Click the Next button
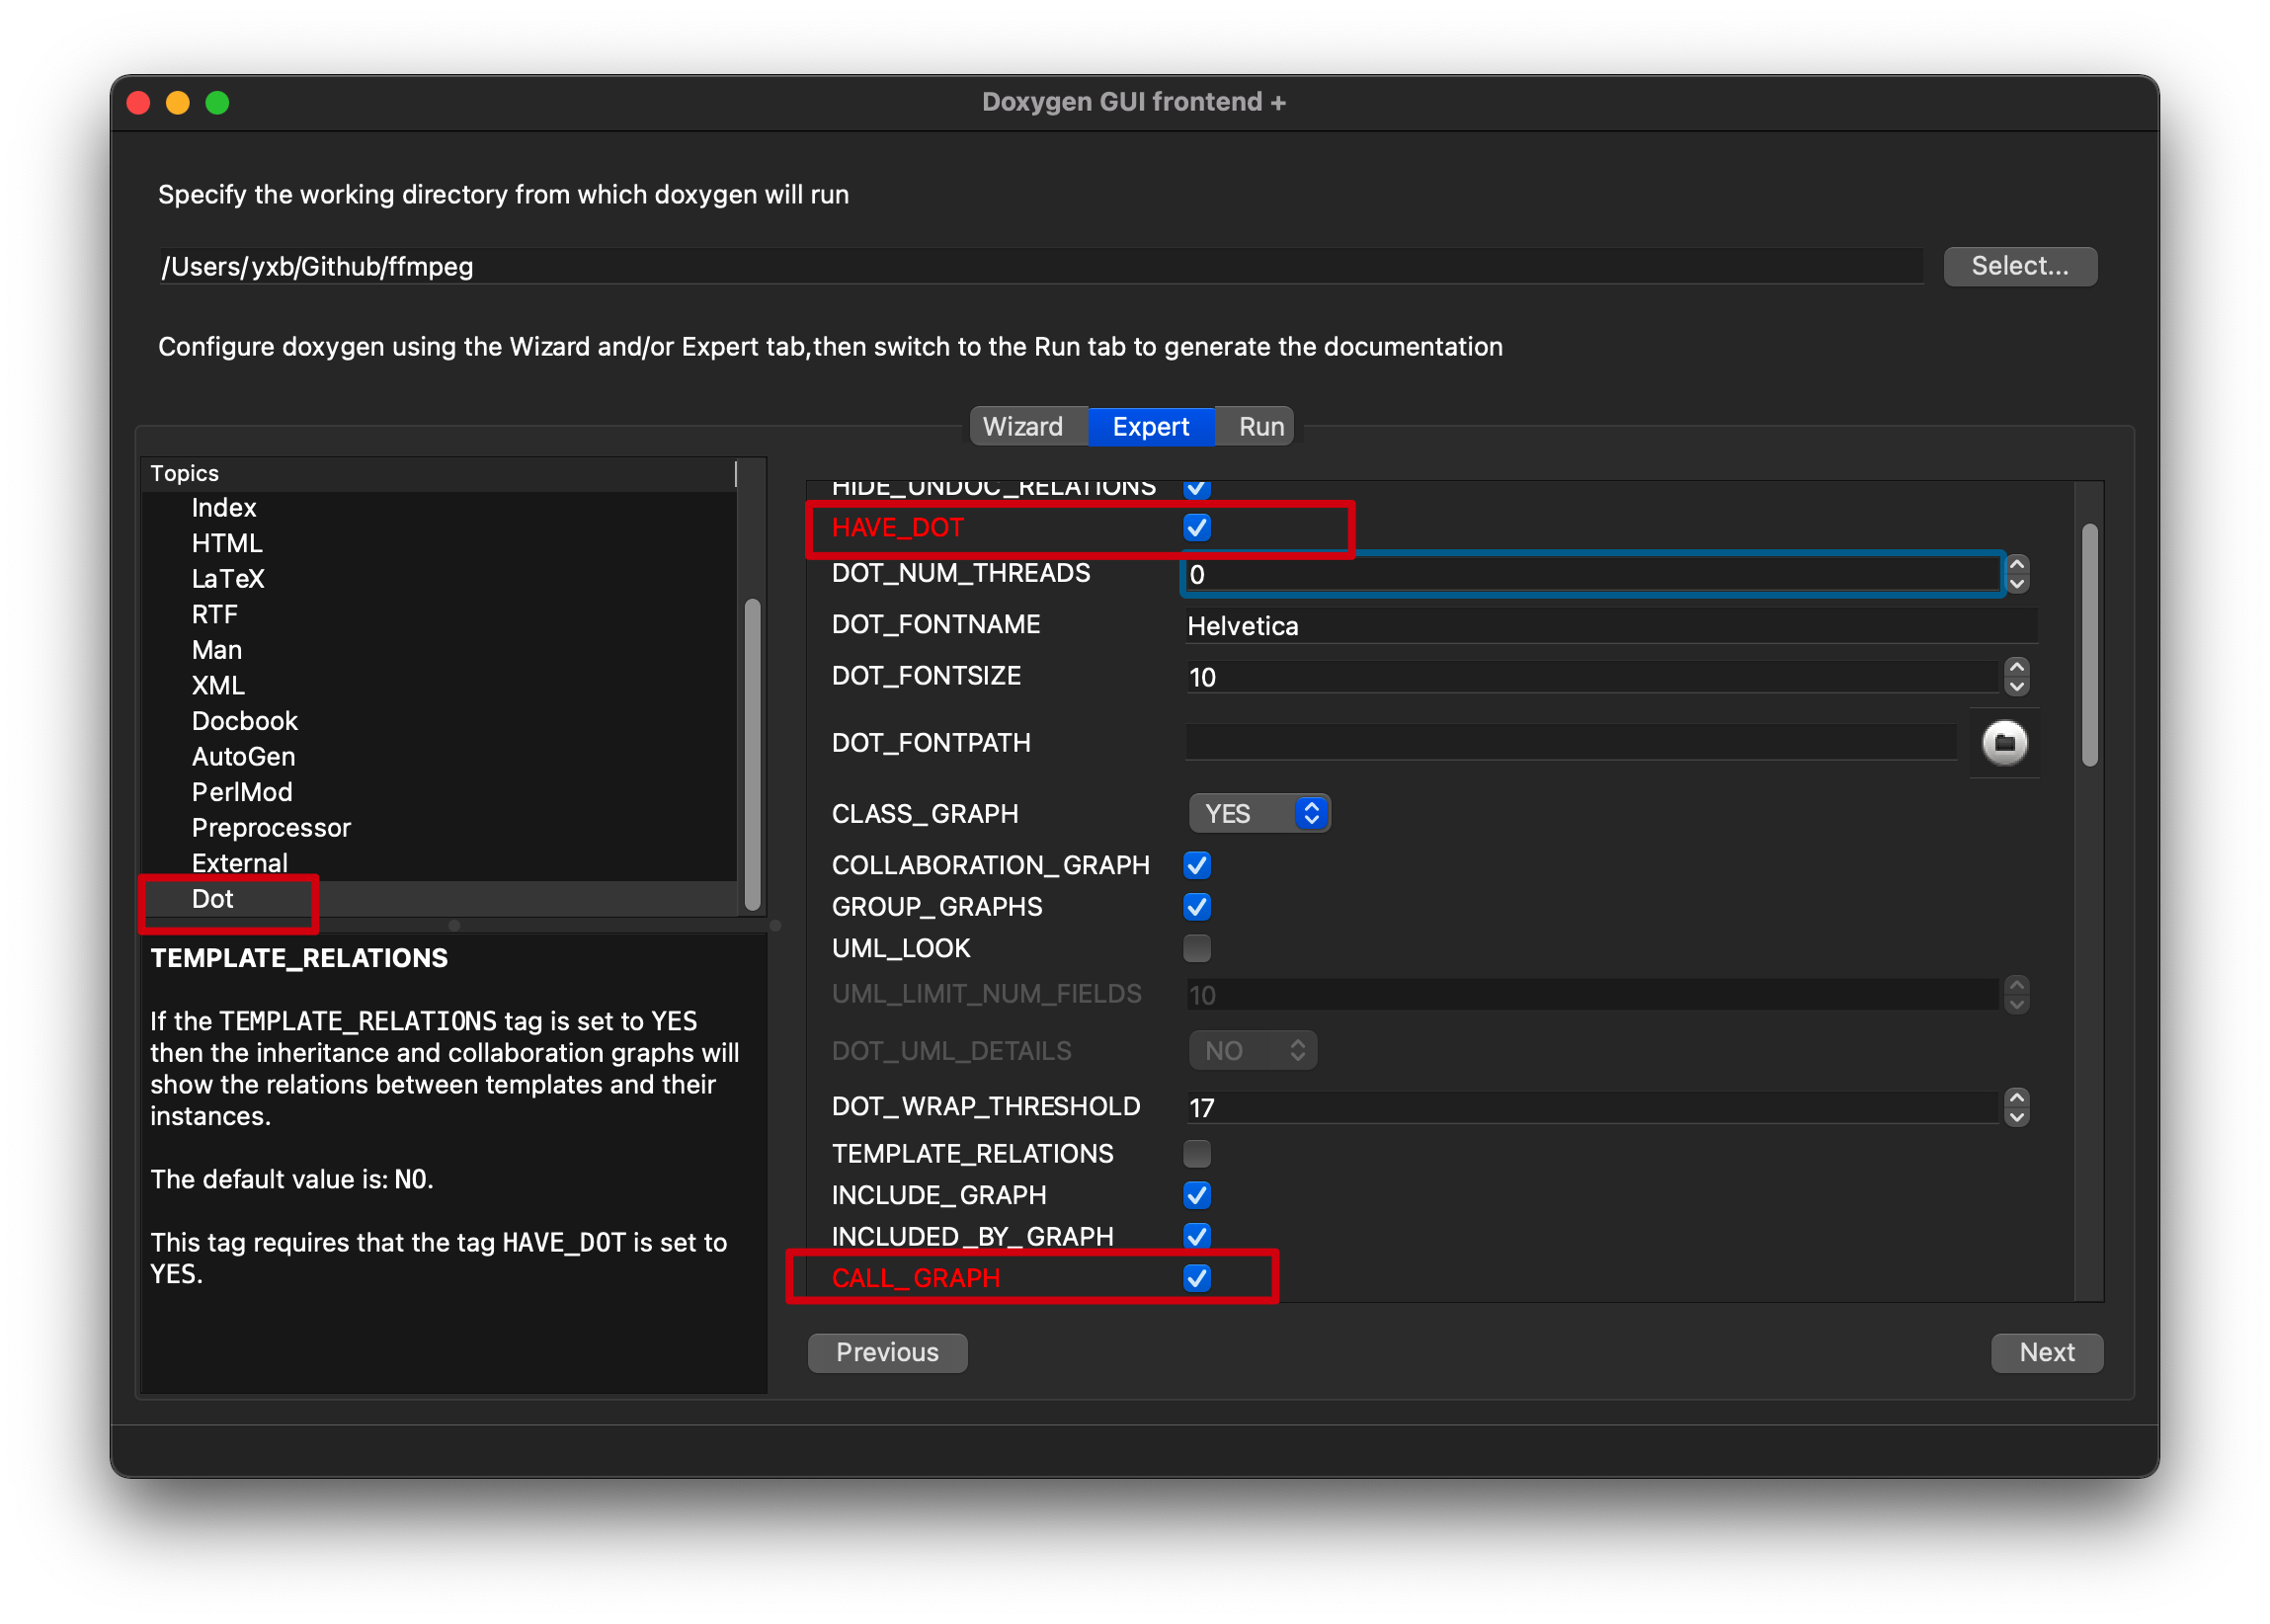Image resolution: width=2270 pixels, height=1624 pixels. click(2047, 1352)
